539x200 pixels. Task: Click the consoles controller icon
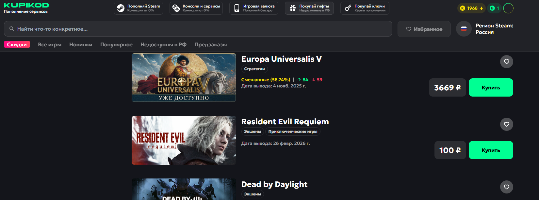click(x=176, y=8)
